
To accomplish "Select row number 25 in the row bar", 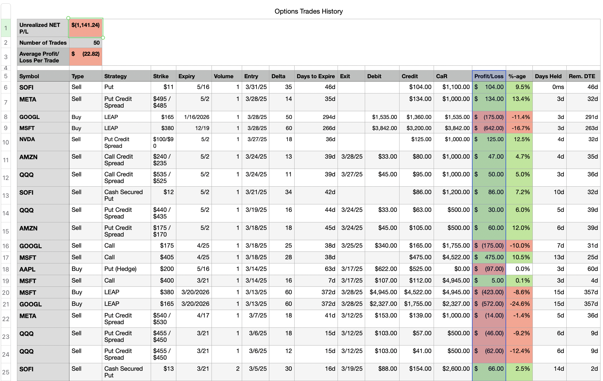I will [6, 372].
